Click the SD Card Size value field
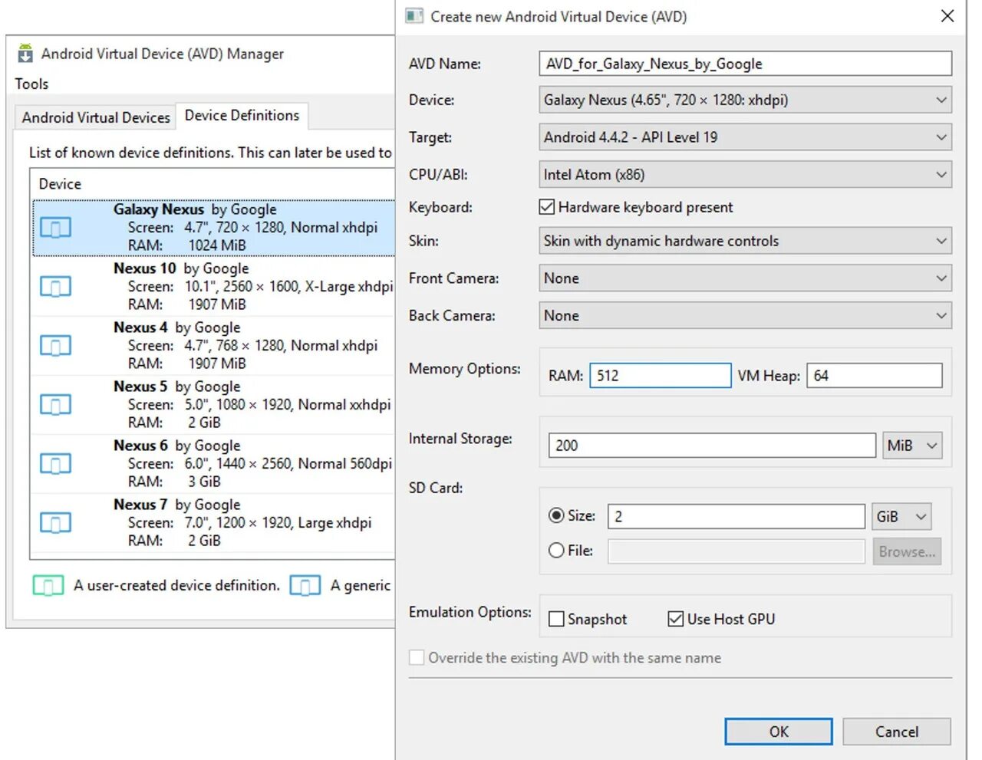Viewport: 982px width, 760px height. pyautogui.click(x=736, y=516)
